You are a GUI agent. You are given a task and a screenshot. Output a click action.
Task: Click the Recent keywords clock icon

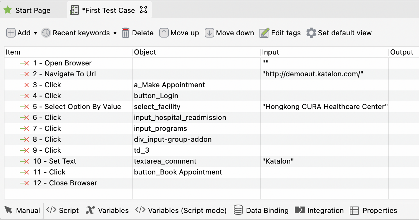[46, 33]
